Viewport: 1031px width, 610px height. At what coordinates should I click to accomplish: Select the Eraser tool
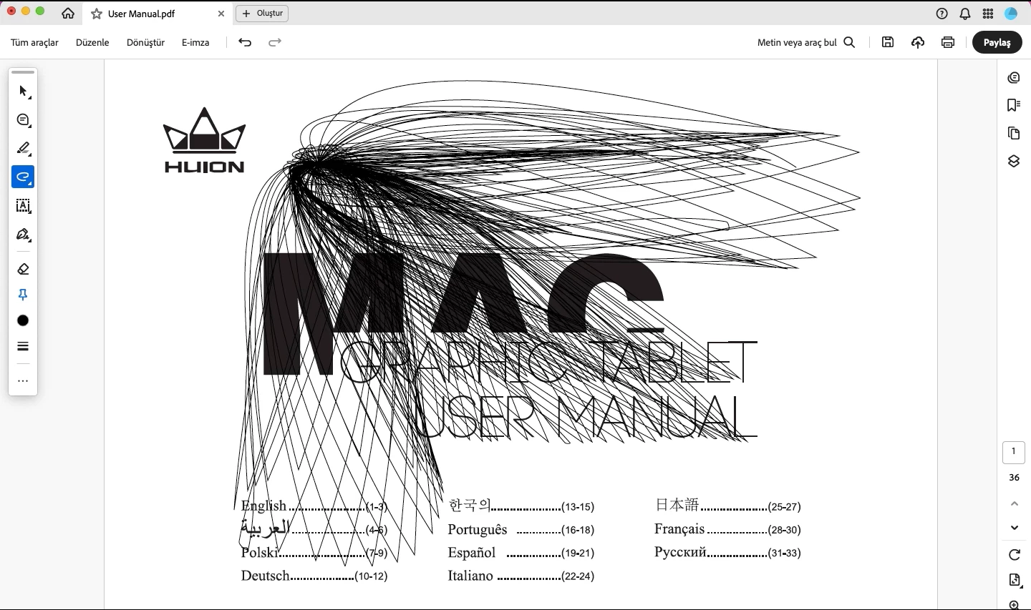click(23, 269)
